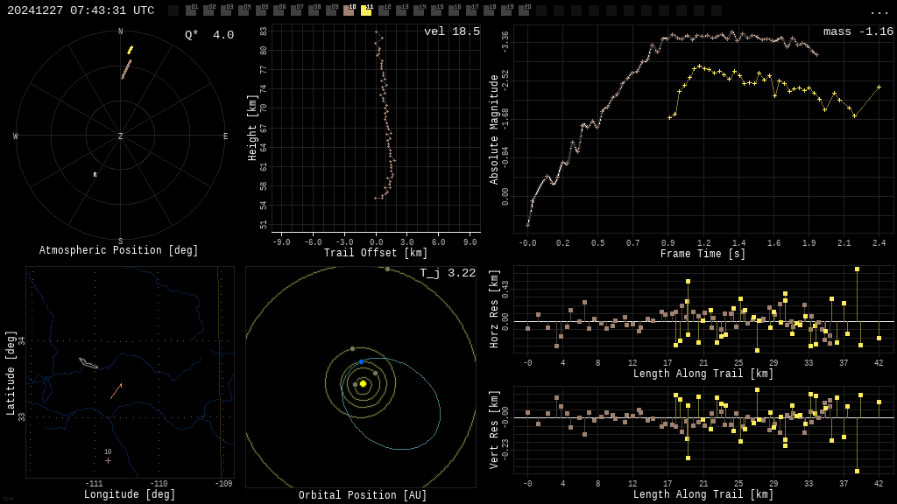The height and width of the screenshot is (504, 897).
Task: Toggle the yellow camera 11 indicator box
Action: coord(366,10)
